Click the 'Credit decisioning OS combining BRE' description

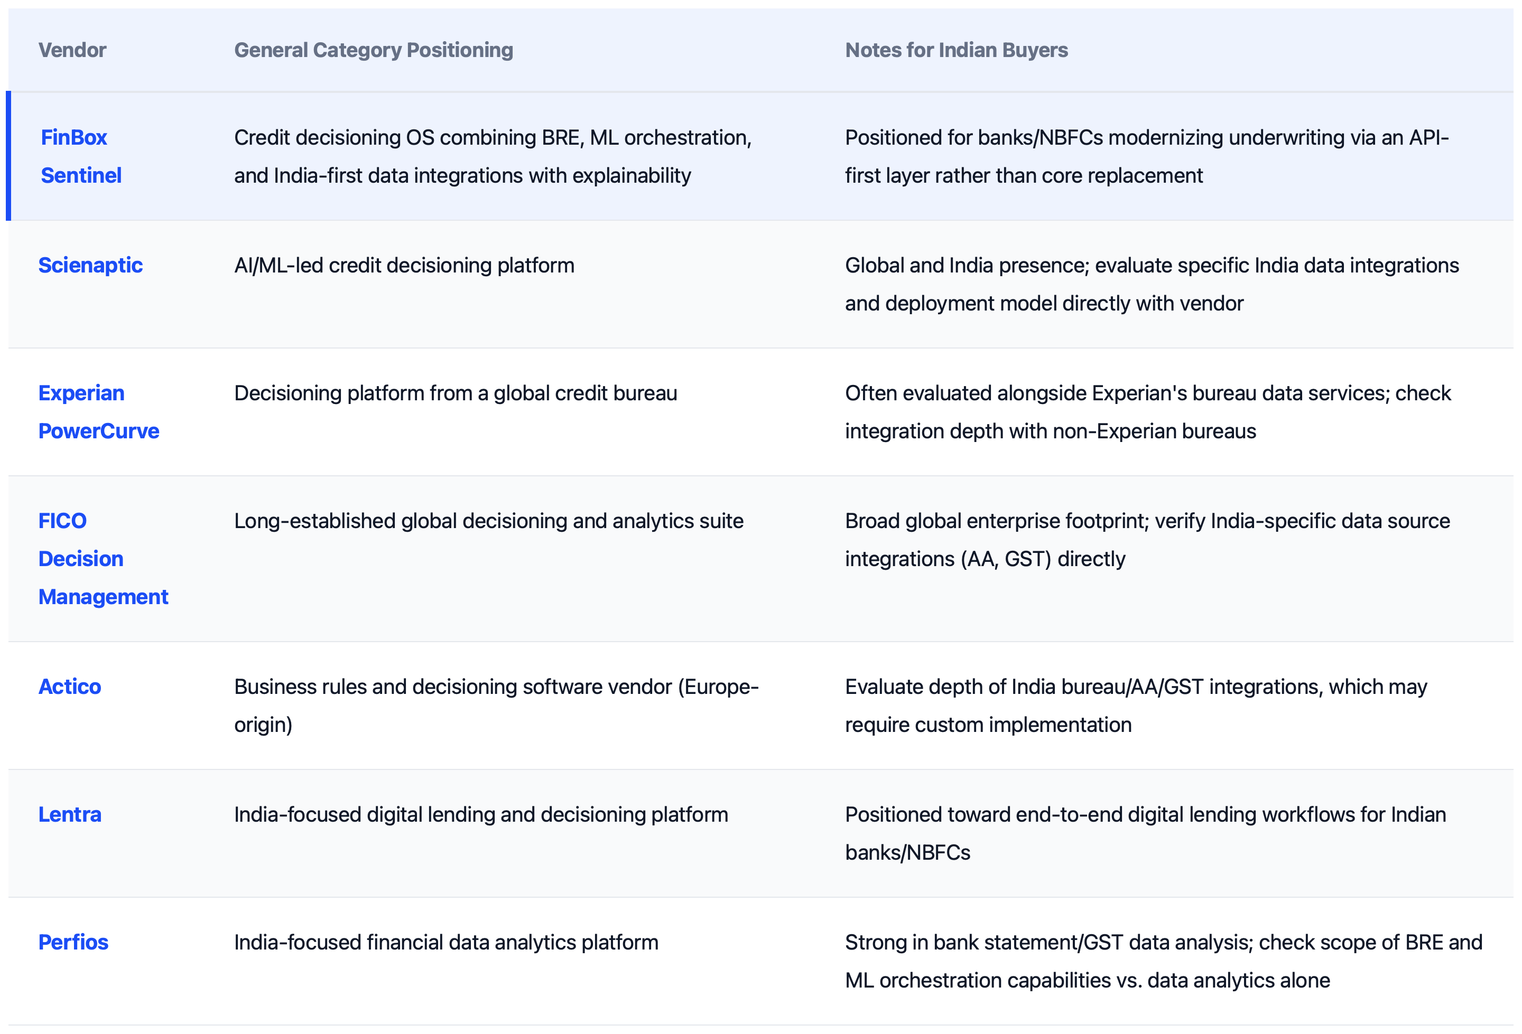click(493, 156)
